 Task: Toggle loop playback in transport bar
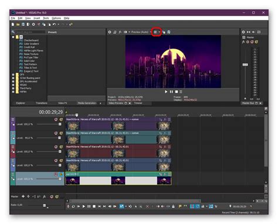(73, 206)
